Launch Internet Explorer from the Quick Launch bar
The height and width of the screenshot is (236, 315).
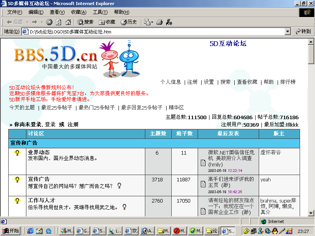pyautogui.click(x=30, y=231)
